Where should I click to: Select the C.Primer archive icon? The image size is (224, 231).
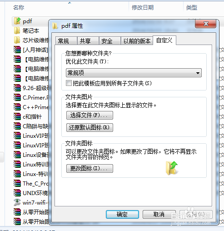click(17, 97)
